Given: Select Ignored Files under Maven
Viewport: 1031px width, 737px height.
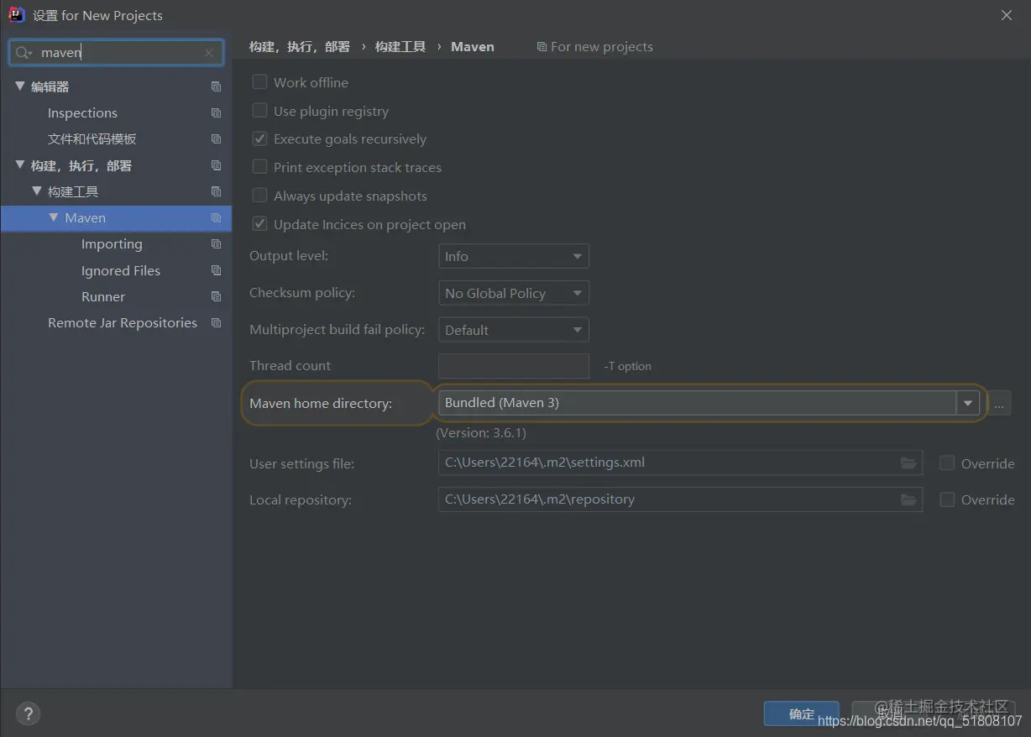Looking at the screenshot, I should (x=120, y=270).
